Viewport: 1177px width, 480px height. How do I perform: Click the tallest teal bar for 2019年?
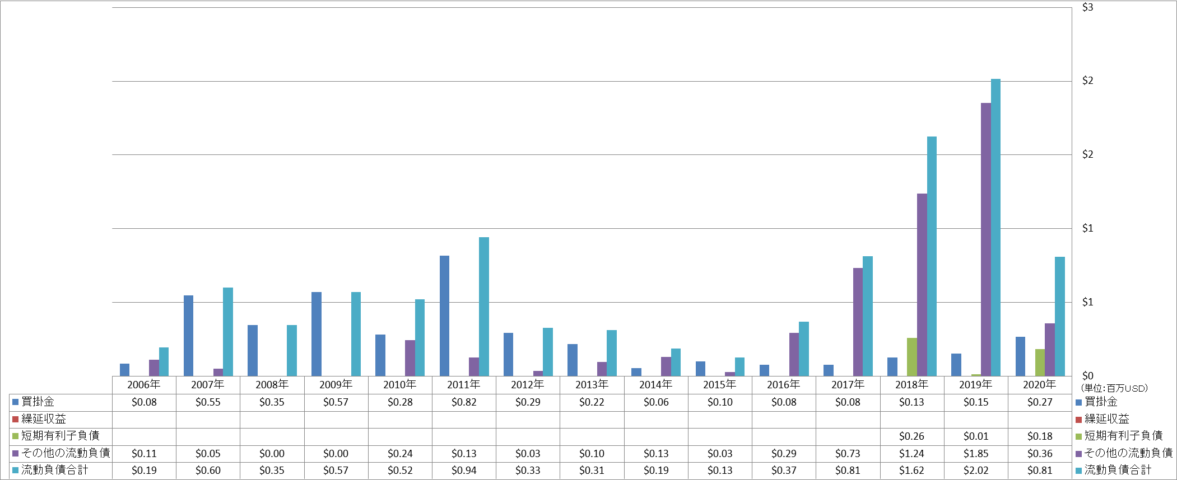pos(995,228)
